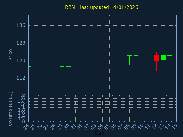This screenshot has width=183, height=137.
Task: Click the 136 price tick label
Action: click(21, 25)
